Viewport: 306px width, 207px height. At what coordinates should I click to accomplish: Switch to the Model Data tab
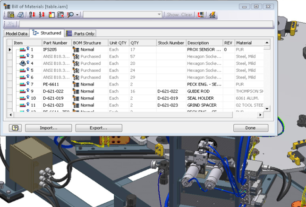(17, 34)
